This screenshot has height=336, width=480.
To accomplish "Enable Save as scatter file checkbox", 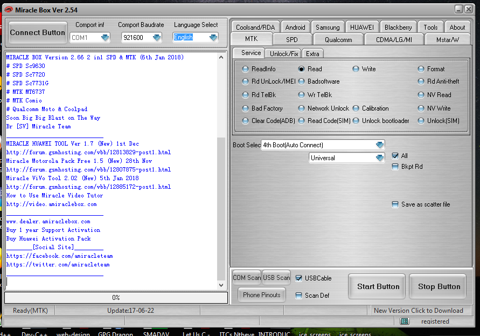I will [395, 204].
